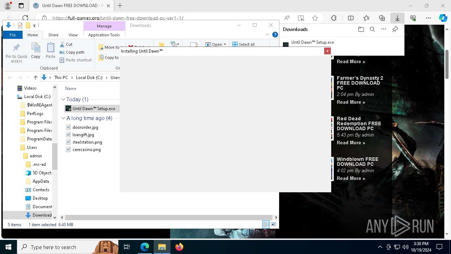451x254 pixels.
Task: Click Select all in Explorer ribbon
Action: click(243, 44)
